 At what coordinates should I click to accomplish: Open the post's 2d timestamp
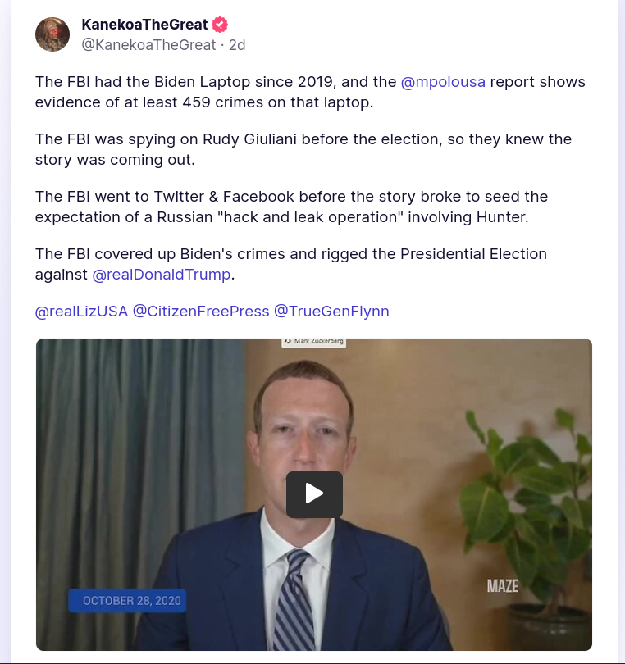point(237,45)
